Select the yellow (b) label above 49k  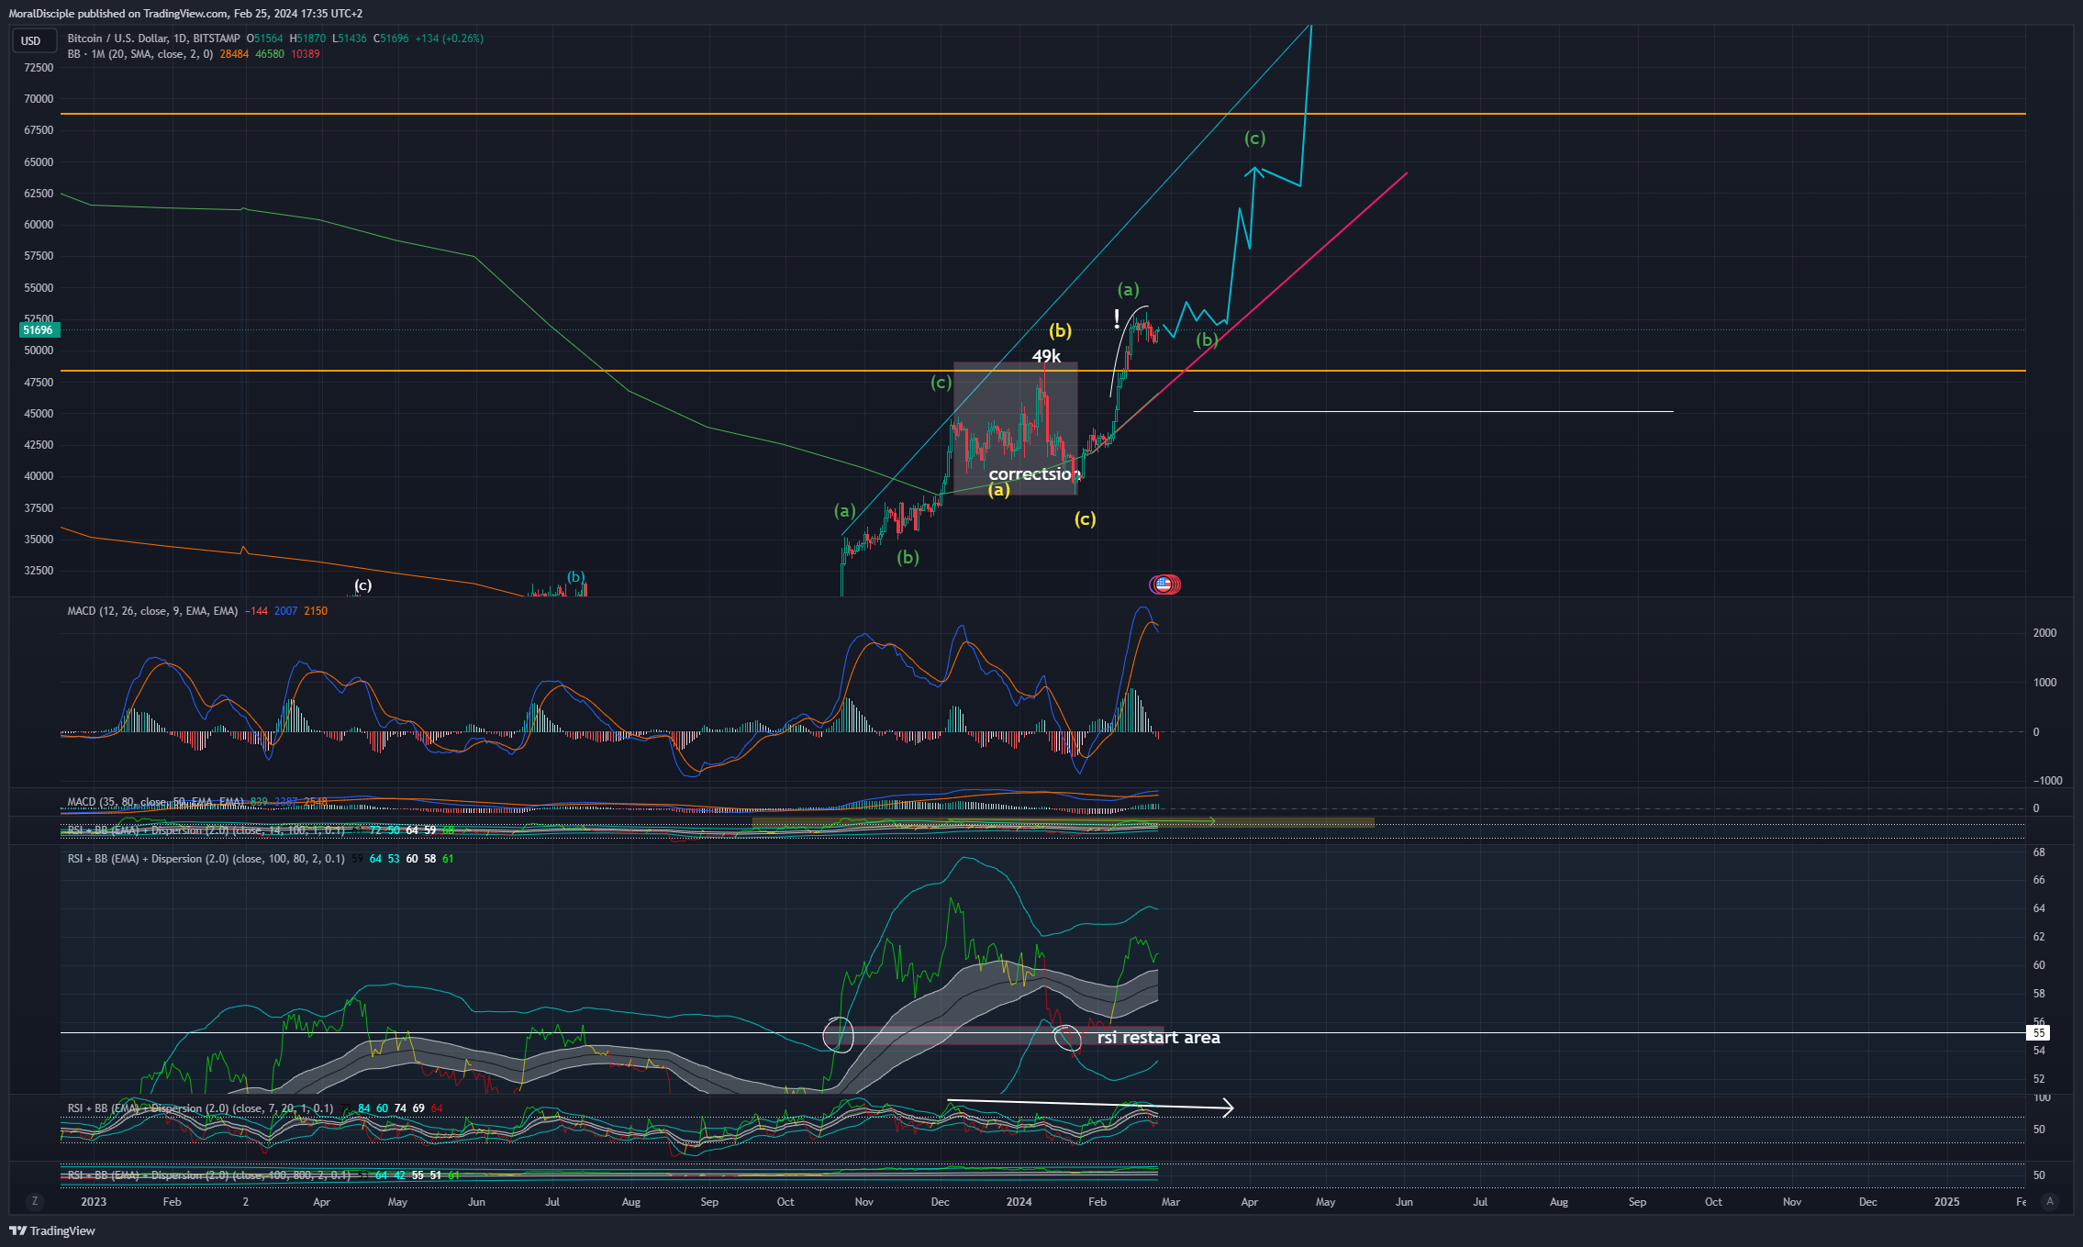tap(1061, 330)
